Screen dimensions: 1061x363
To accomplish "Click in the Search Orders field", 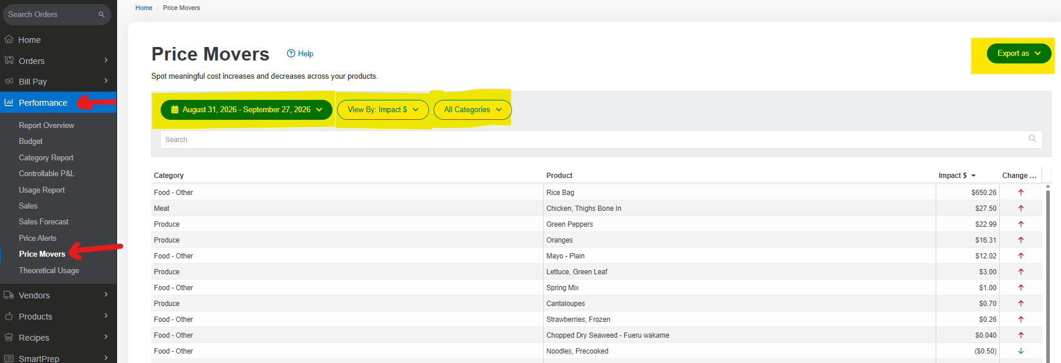I will 57,14.
